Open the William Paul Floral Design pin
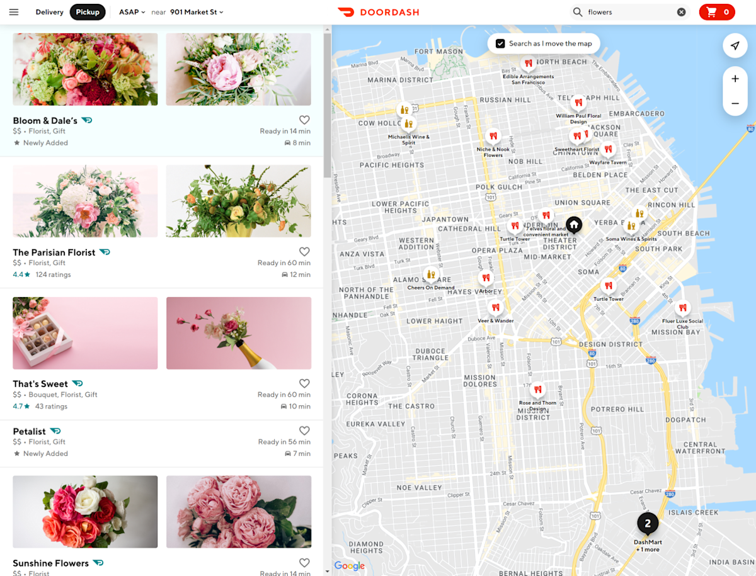The height and width of the screenshot is (576, 756). [x=578, y=103]
